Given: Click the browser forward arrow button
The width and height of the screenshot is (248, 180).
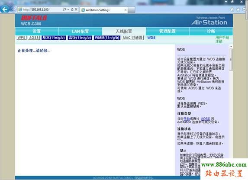Looking at the screenshot, I should pos(13,10).
